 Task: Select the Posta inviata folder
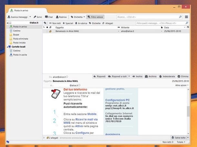20,42
